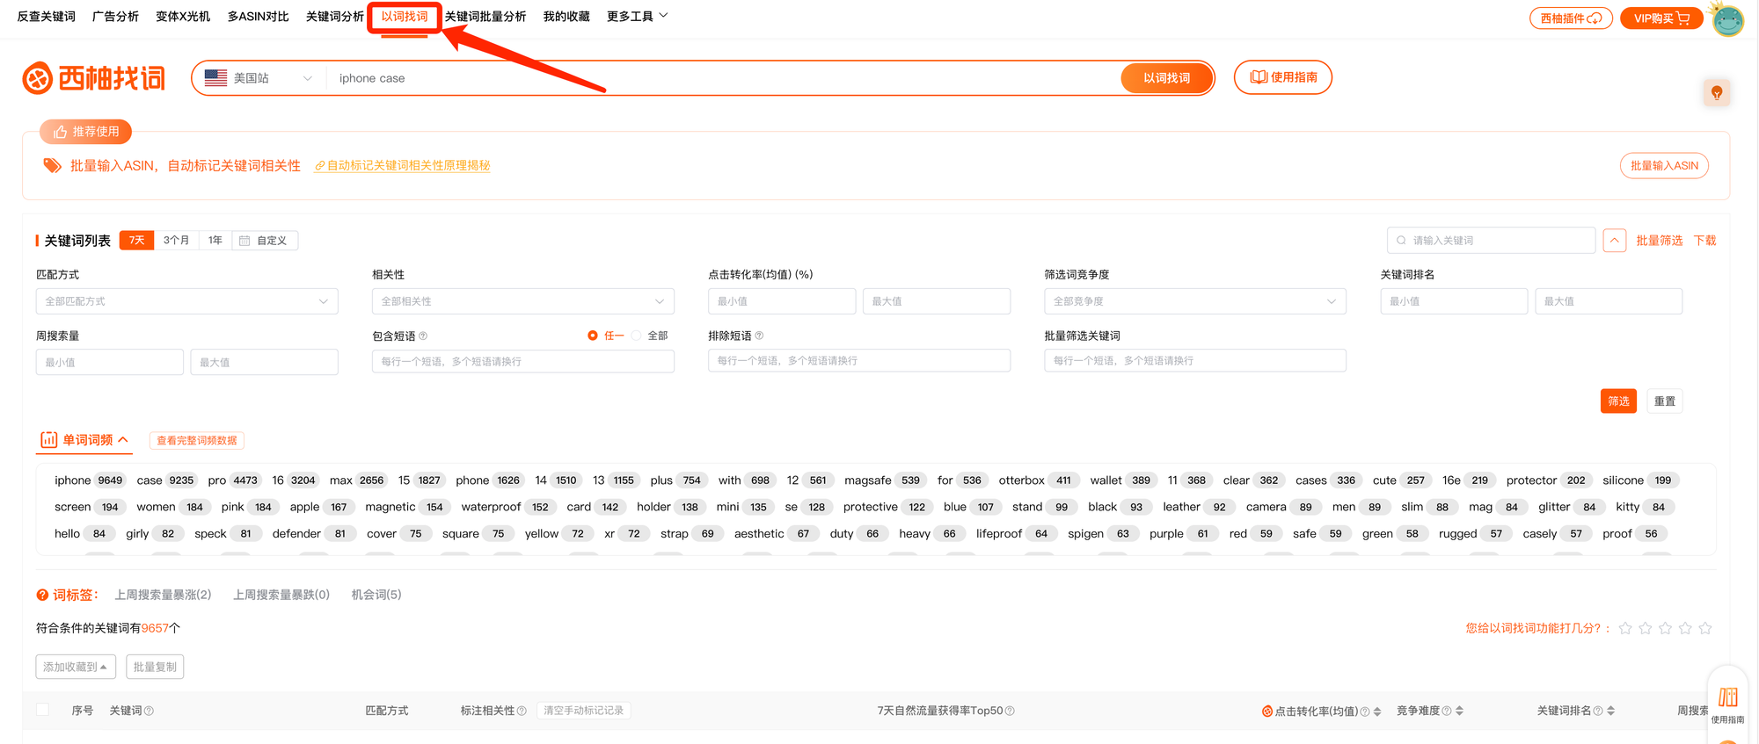The height and width of the screenshot is (744, 1759).
Task: Open 自动标记关键词相关性原理揭秘 link
Action: pos(408,166)
